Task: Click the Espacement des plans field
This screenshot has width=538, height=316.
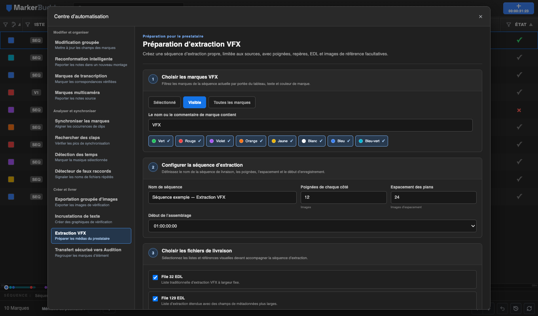Action: click(x=434, y=197)
